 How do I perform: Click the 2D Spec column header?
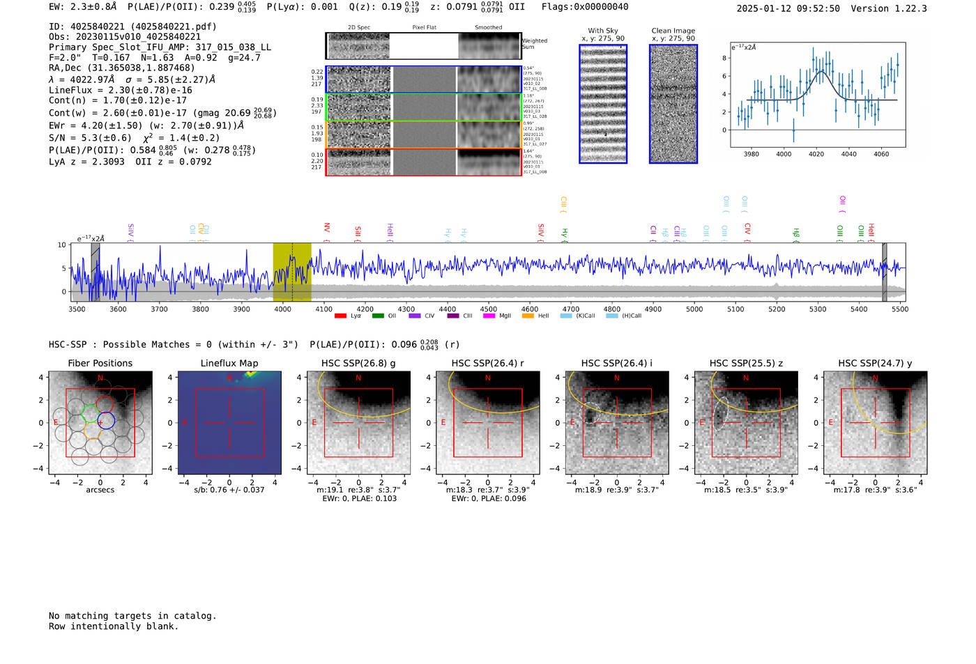click(x=359, y=27)
